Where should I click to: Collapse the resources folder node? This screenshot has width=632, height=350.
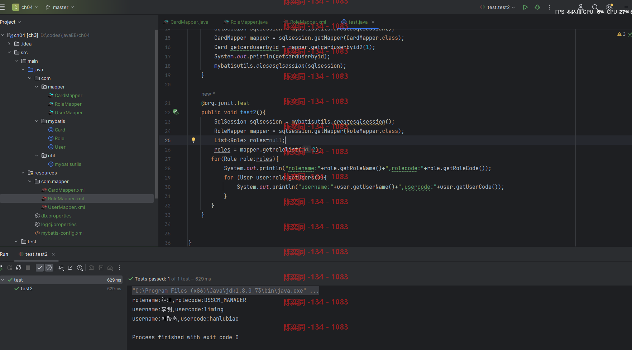[x=23, y=173]
